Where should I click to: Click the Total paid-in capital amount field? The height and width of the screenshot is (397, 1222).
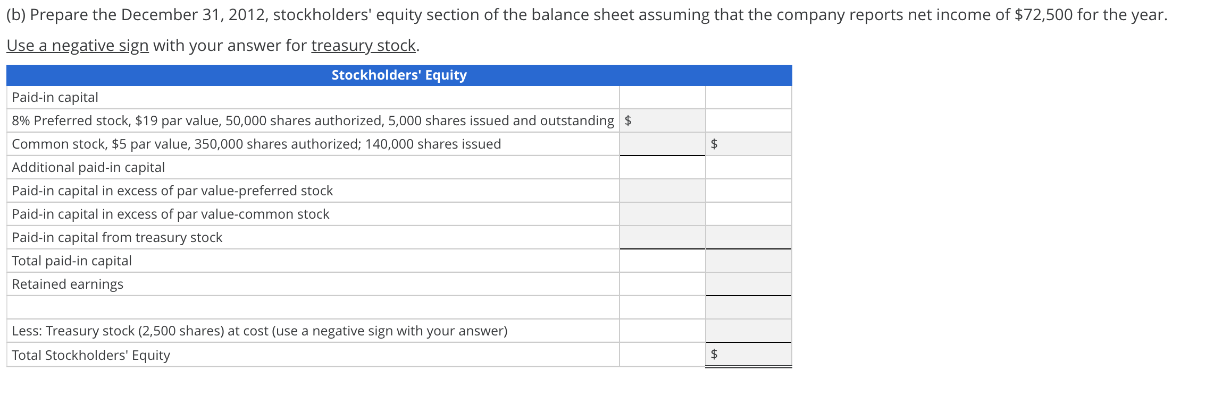click(750, 260)
